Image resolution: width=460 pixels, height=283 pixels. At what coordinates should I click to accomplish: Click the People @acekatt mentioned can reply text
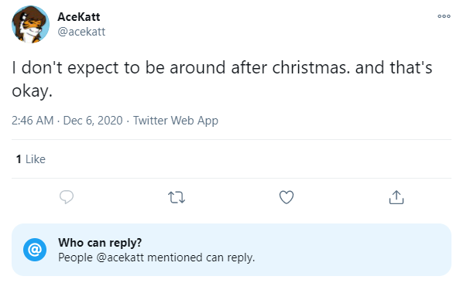pos(156,257)
